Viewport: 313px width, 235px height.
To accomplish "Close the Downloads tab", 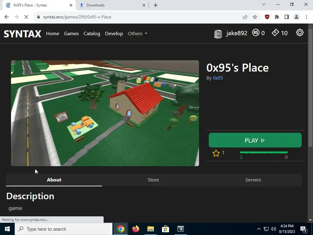I will pos(144,5).
